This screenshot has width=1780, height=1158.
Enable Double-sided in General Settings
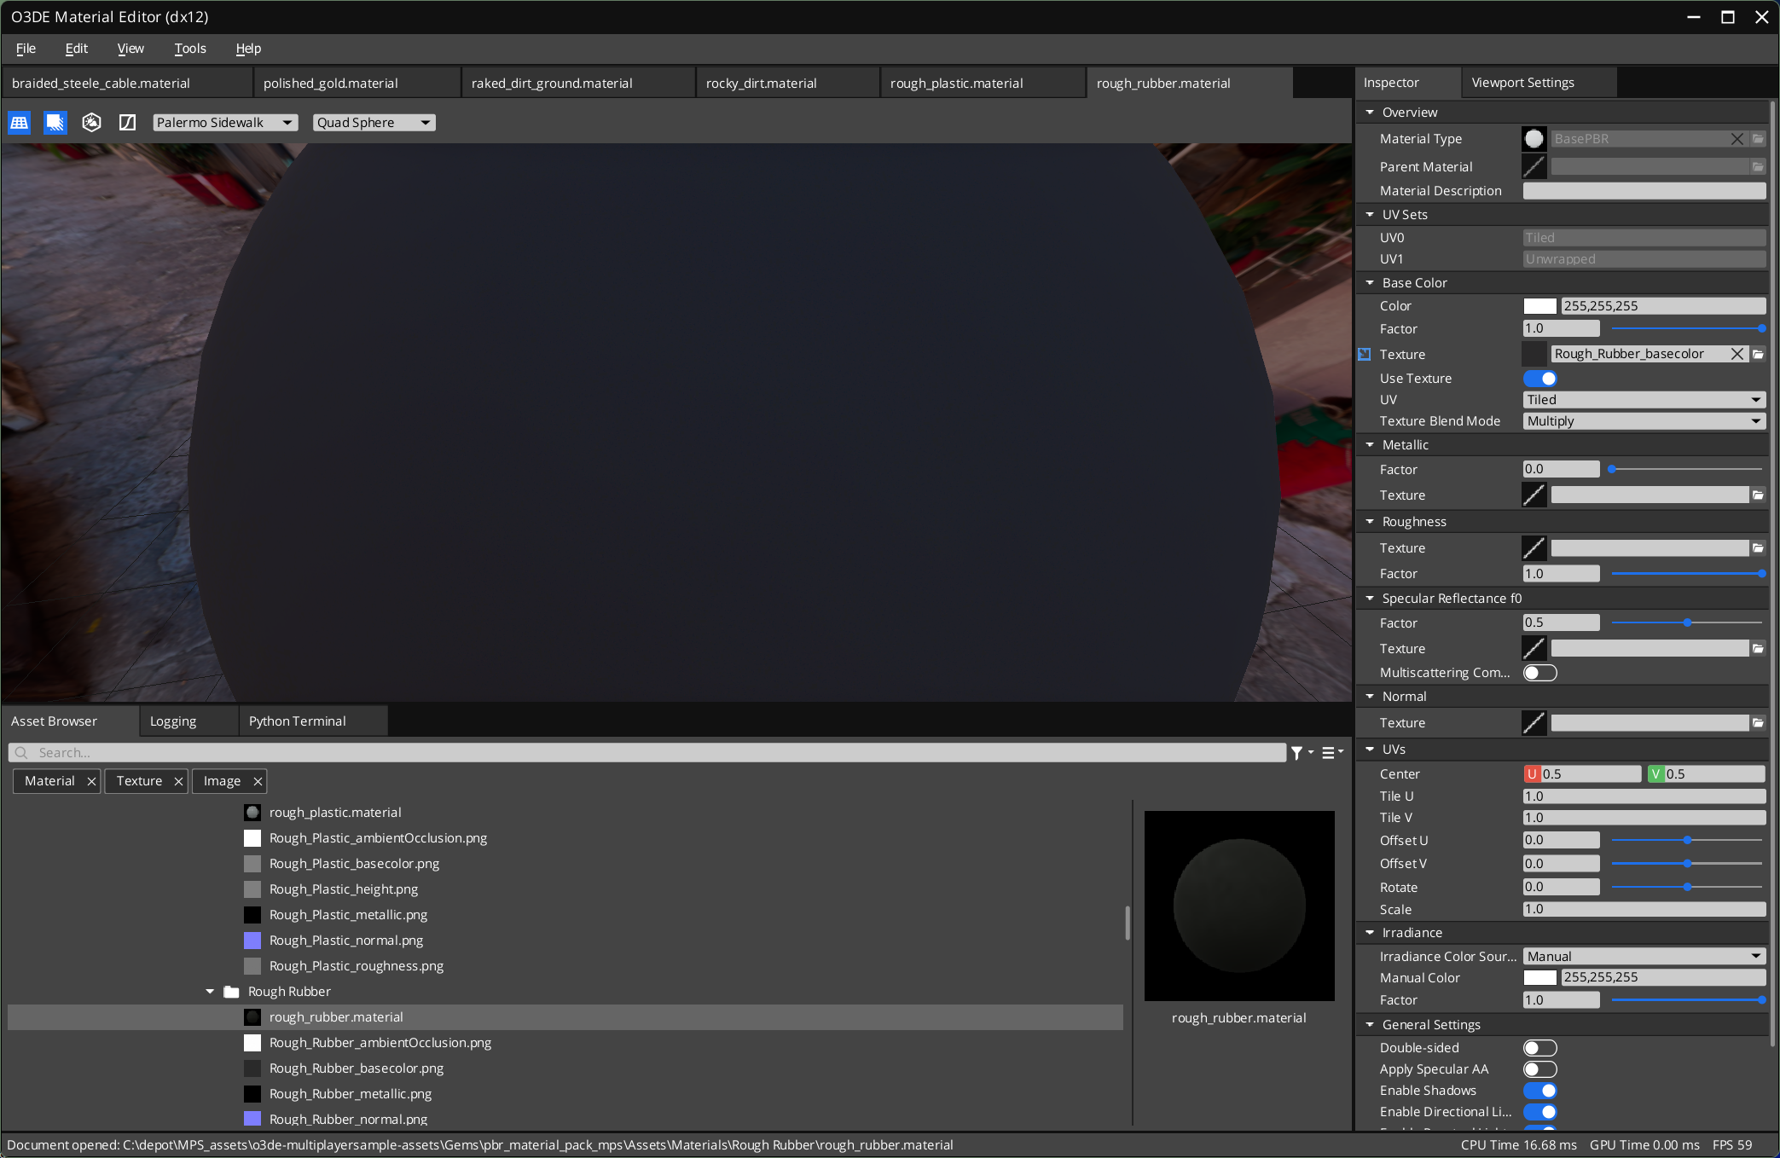tap(1540, 1047)
